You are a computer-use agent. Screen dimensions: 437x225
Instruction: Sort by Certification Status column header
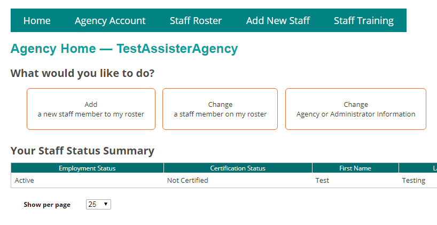coord(238,168)
